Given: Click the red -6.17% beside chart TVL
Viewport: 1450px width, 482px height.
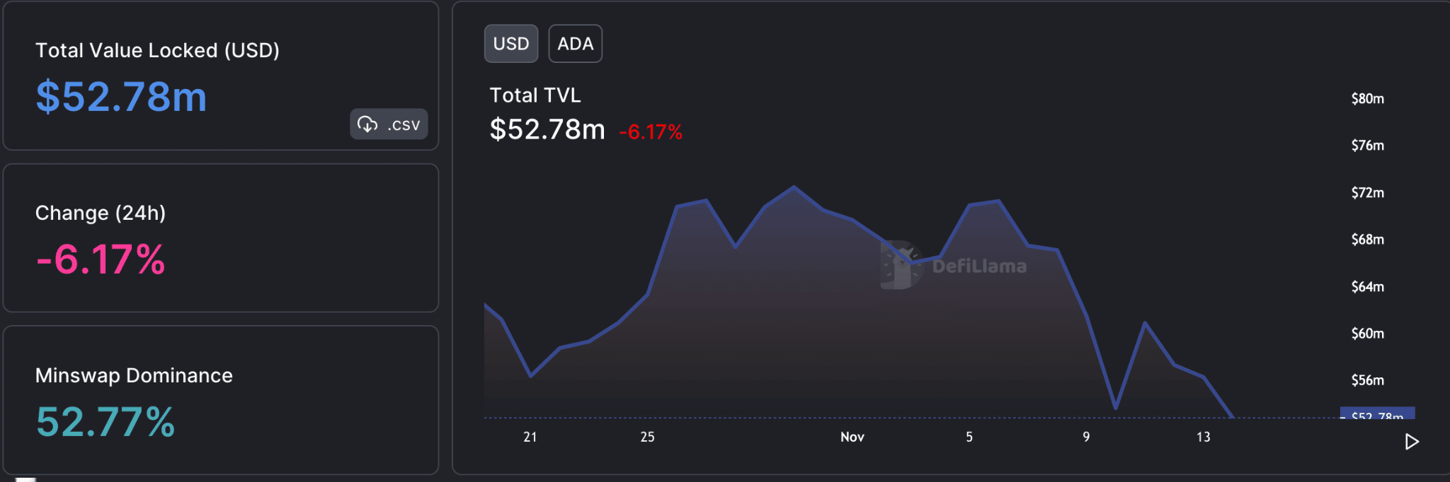Looking at the screenshot, I should pos(651,132).
